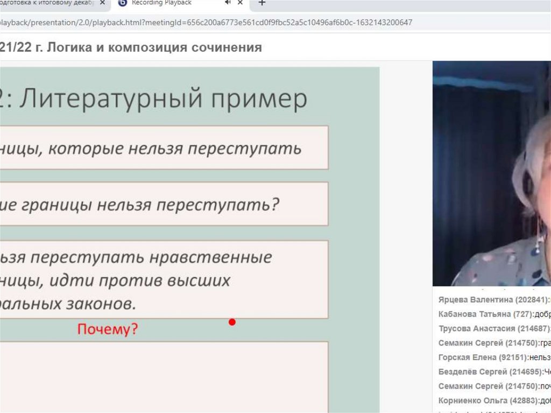
Task: Click chat message from Корниенко Ольга (42883)
Action: [495, 401]
